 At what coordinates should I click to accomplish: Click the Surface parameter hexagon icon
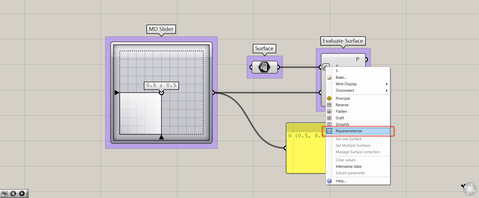(x=264, y=67)
